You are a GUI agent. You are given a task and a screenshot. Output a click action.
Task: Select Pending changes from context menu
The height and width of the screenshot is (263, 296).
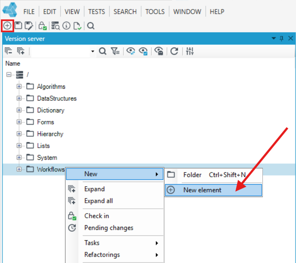(115, 228)
